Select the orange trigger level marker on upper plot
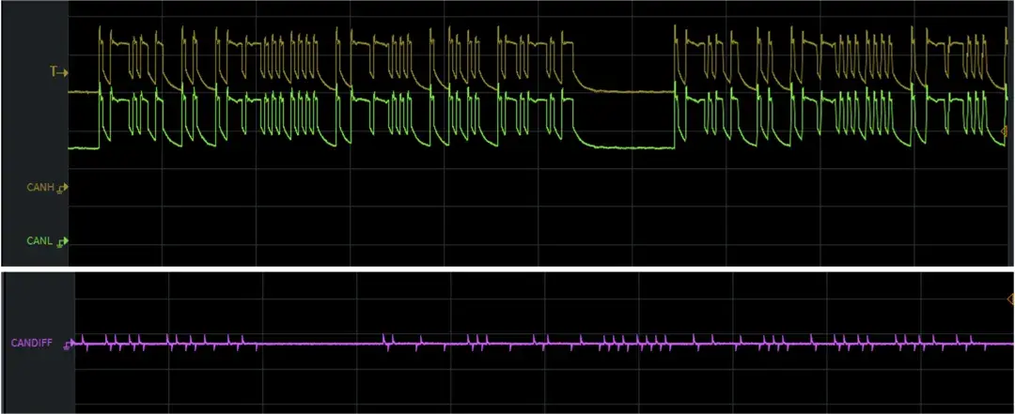 [1005, 130]
